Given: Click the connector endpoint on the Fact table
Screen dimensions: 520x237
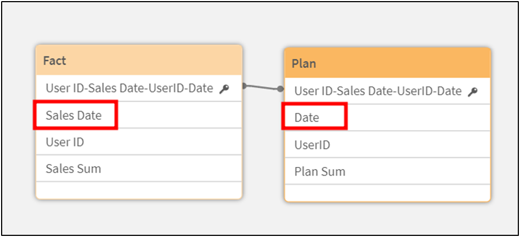Looking at the screenshot, I should pyautogui.click(x=245, y=85).
